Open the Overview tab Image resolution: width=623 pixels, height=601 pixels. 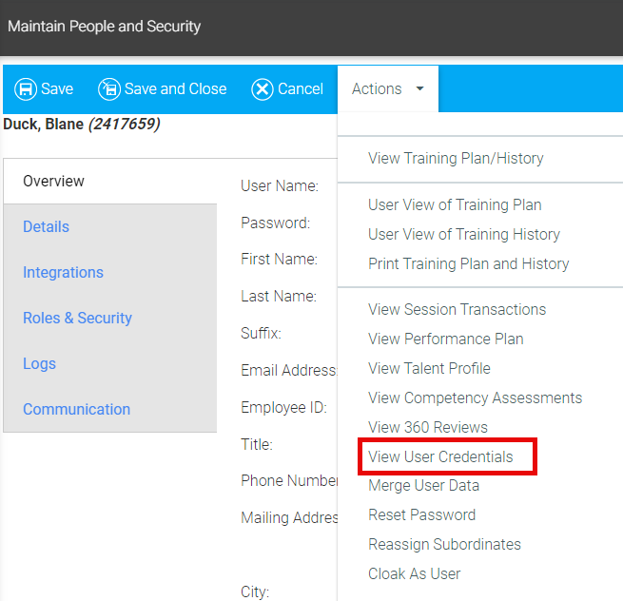pyautogui.click(x=53, y=181)
